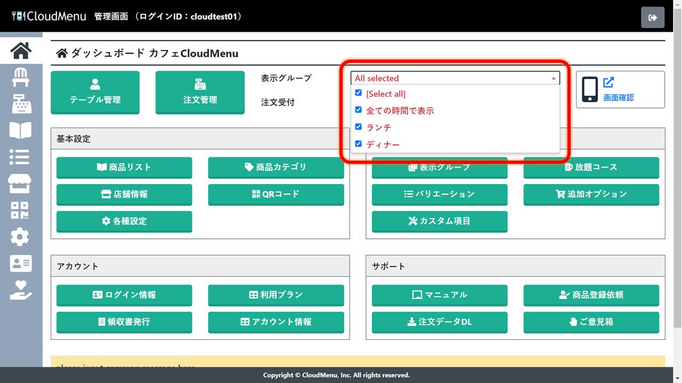Viewport: 682px width, 383px height.
Task: Open 放題コース
Action: click(591, 167)
